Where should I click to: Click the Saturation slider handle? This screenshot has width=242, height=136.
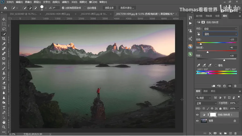pos(208,52)
